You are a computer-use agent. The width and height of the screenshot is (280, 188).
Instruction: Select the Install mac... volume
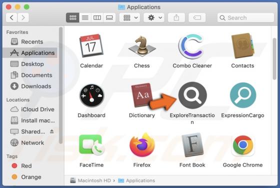pyautogui.click(x=30, y=120)
